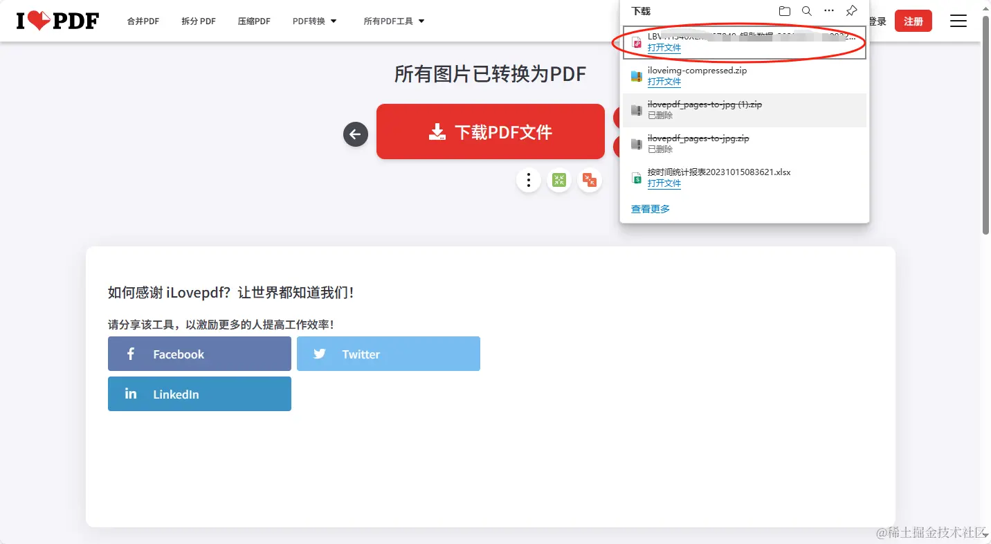This screenshot has width=991, height=544.
Task: Click the 登录 login link
Action: pos(878,21)
